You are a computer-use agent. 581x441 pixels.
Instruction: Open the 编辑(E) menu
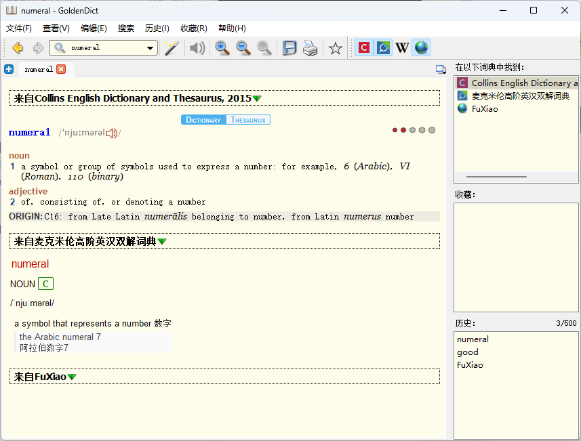(94, 28)
